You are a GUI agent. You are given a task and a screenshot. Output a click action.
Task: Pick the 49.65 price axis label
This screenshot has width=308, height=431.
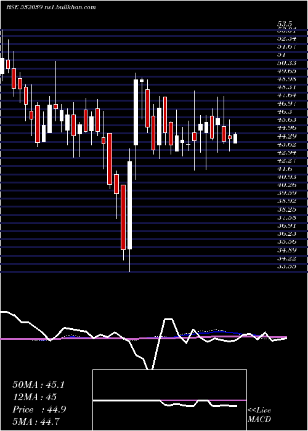click(287, 71)
